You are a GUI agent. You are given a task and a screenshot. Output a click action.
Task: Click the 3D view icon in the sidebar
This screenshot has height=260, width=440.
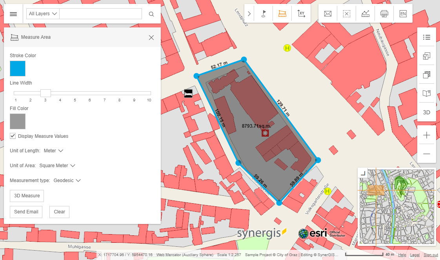pos(426,112)
